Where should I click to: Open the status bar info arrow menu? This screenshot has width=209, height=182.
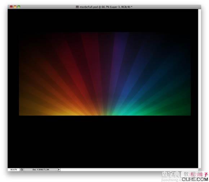pos(59,170)
